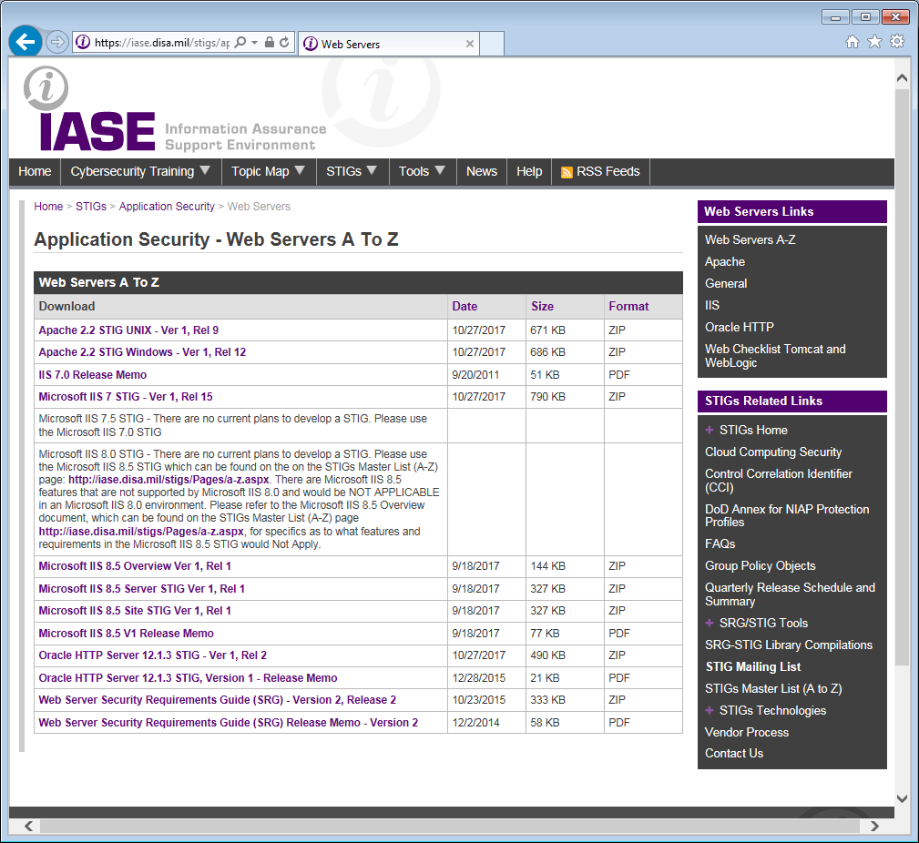Click the browser Forward arrow button
Screen dimensions: 919x843
(56, 42)
